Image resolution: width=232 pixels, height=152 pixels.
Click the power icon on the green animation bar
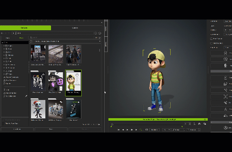205,120
